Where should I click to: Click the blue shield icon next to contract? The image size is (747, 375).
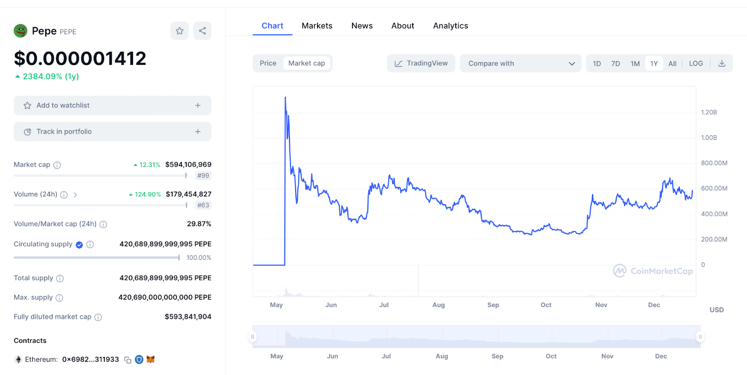point(139,360)
